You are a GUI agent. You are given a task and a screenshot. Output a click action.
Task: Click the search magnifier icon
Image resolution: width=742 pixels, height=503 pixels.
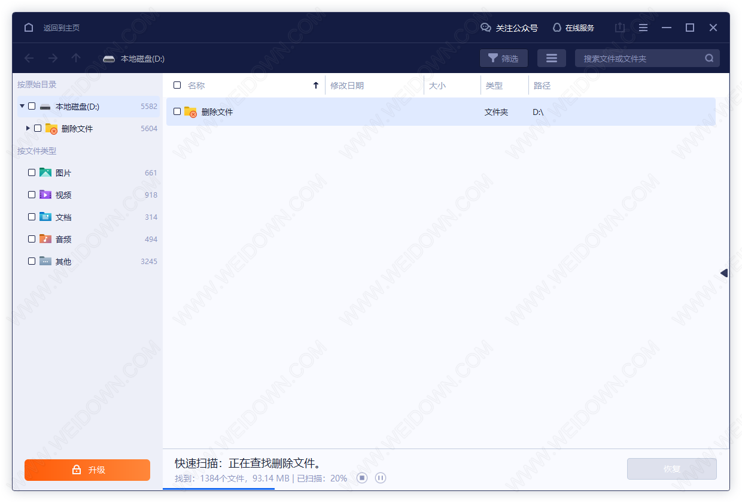[709, 58]
